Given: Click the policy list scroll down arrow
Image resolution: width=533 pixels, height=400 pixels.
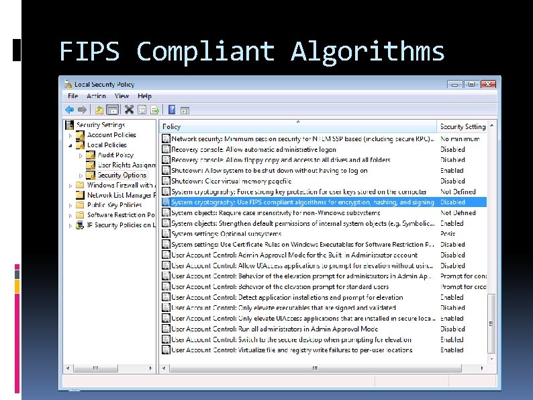Looking at the screenshot, I should 491,359.
